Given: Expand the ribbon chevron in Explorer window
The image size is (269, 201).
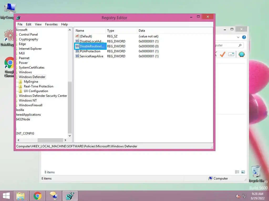Looking at the screenshot, I should [238, 37].
